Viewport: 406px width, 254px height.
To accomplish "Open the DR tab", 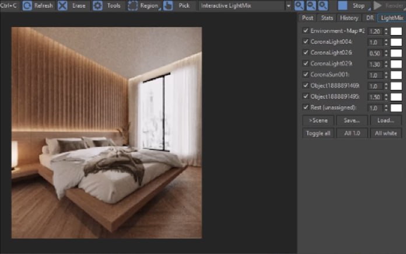I will click(370, 18).
